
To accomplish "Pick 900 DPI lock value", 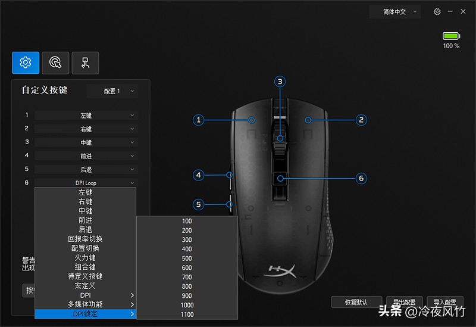I will pyautogui.click(x=187, y=296).
